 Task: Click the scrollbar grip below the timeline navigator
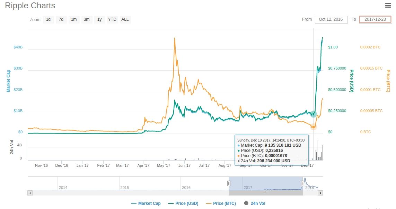click(x=265, y=193)
